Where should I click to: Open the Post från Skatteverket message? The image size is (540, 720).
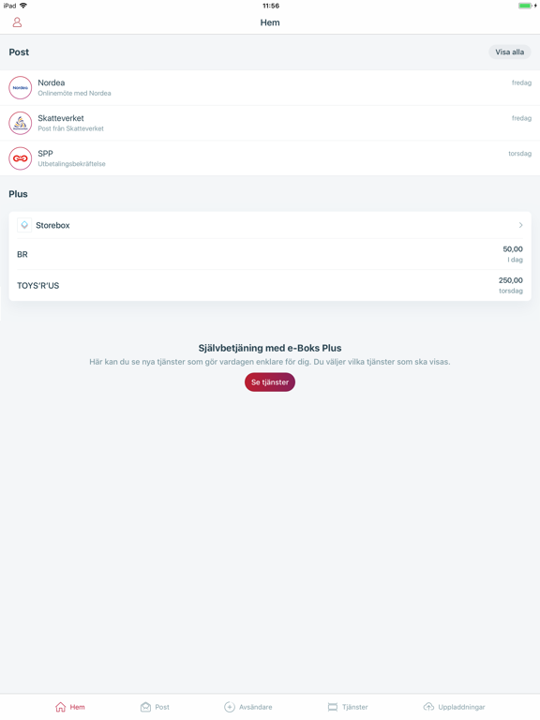(x=270, y=123)
